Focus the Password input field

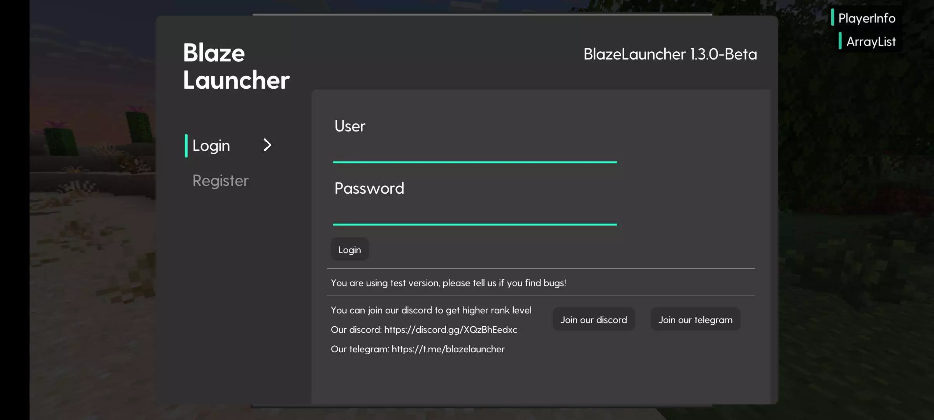pos(475,213)
